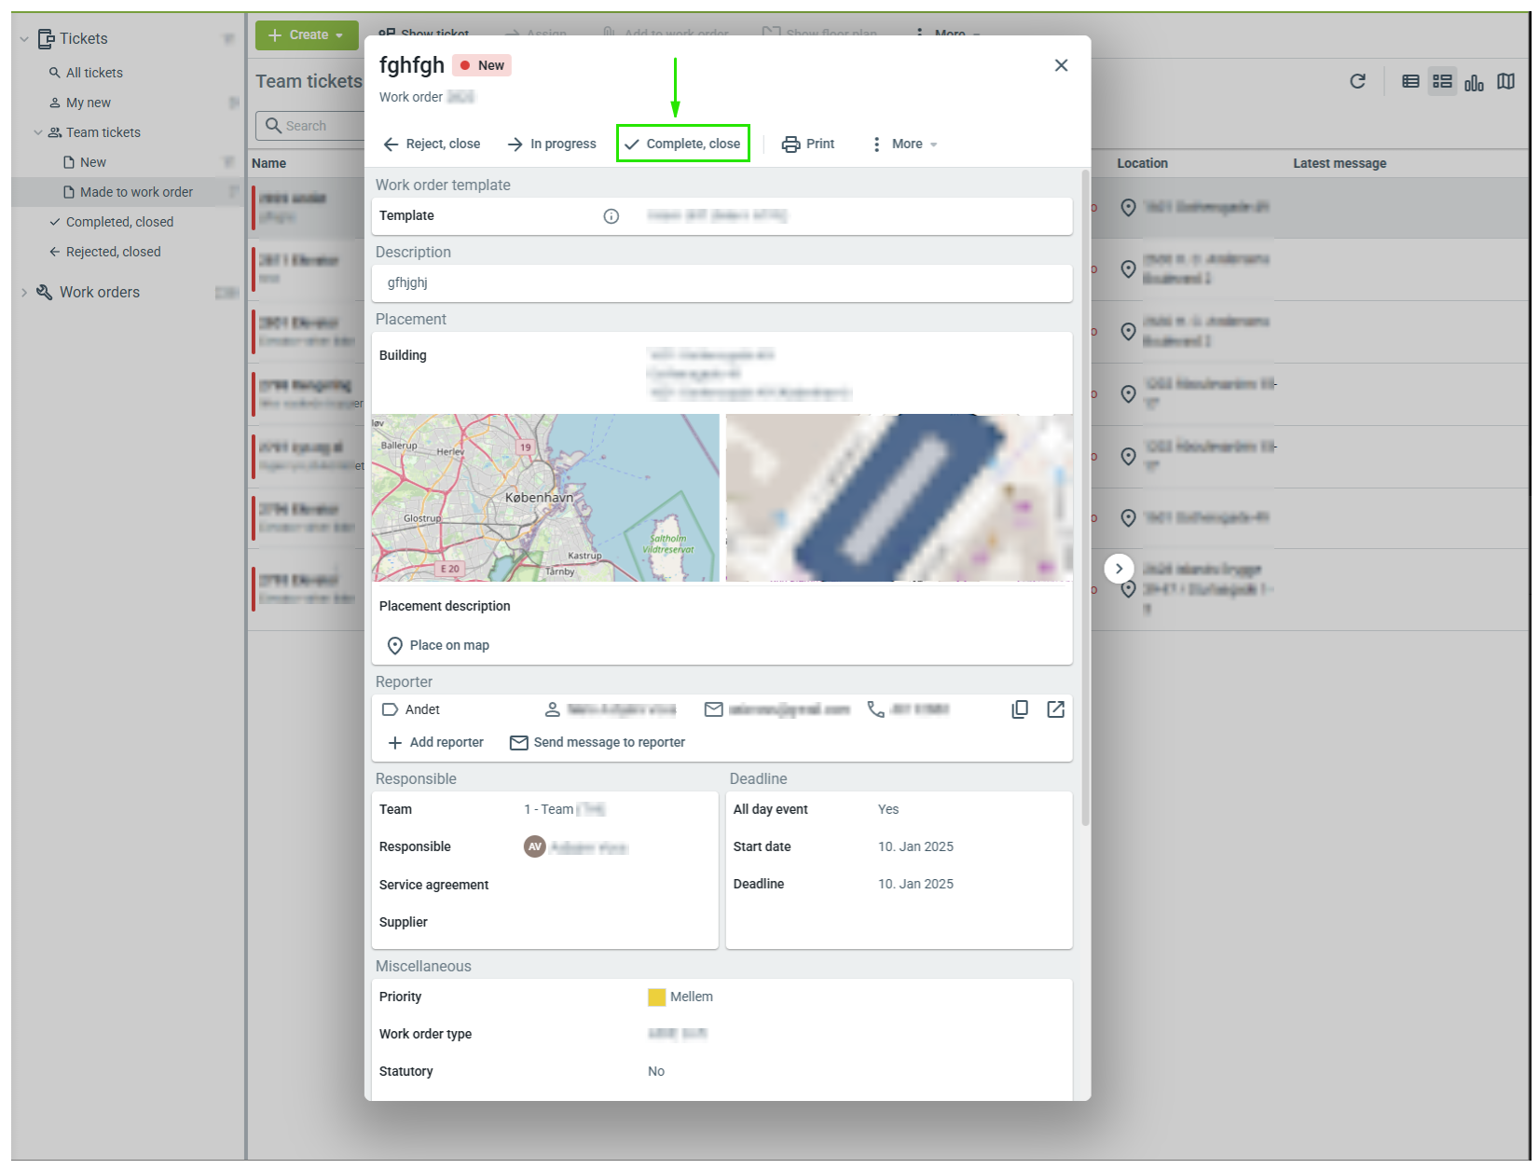Click the refresh icon in toolbar
1539x1169 pixels.
point(1357,82)
